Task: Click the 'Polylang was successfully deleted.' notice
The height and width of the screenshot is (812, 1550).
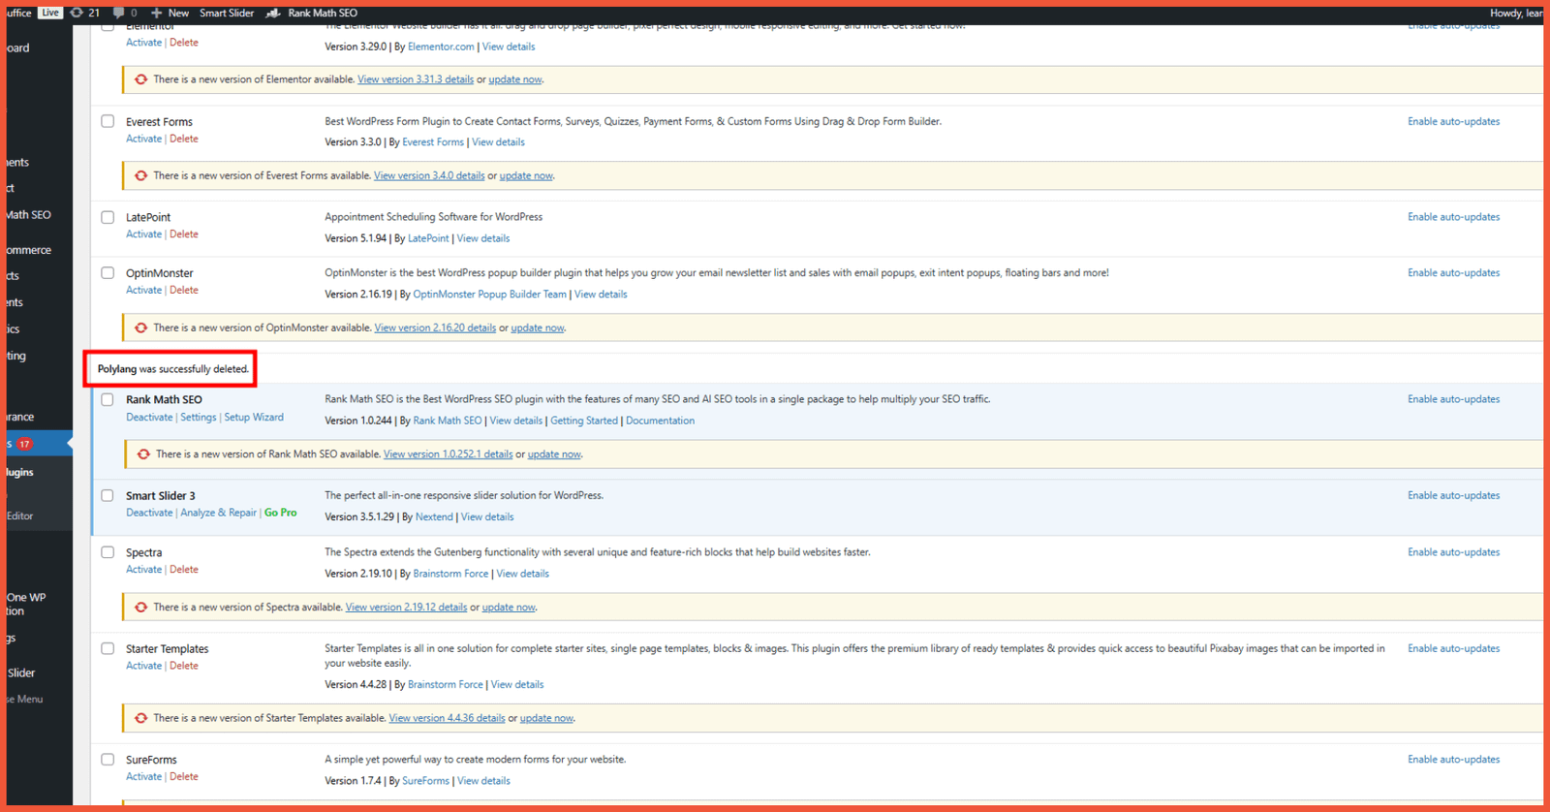Action: point(172,369)
